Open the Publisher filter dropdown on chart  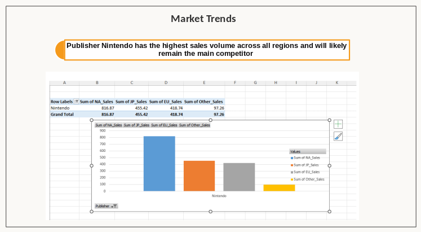click(x=107, y=206)
